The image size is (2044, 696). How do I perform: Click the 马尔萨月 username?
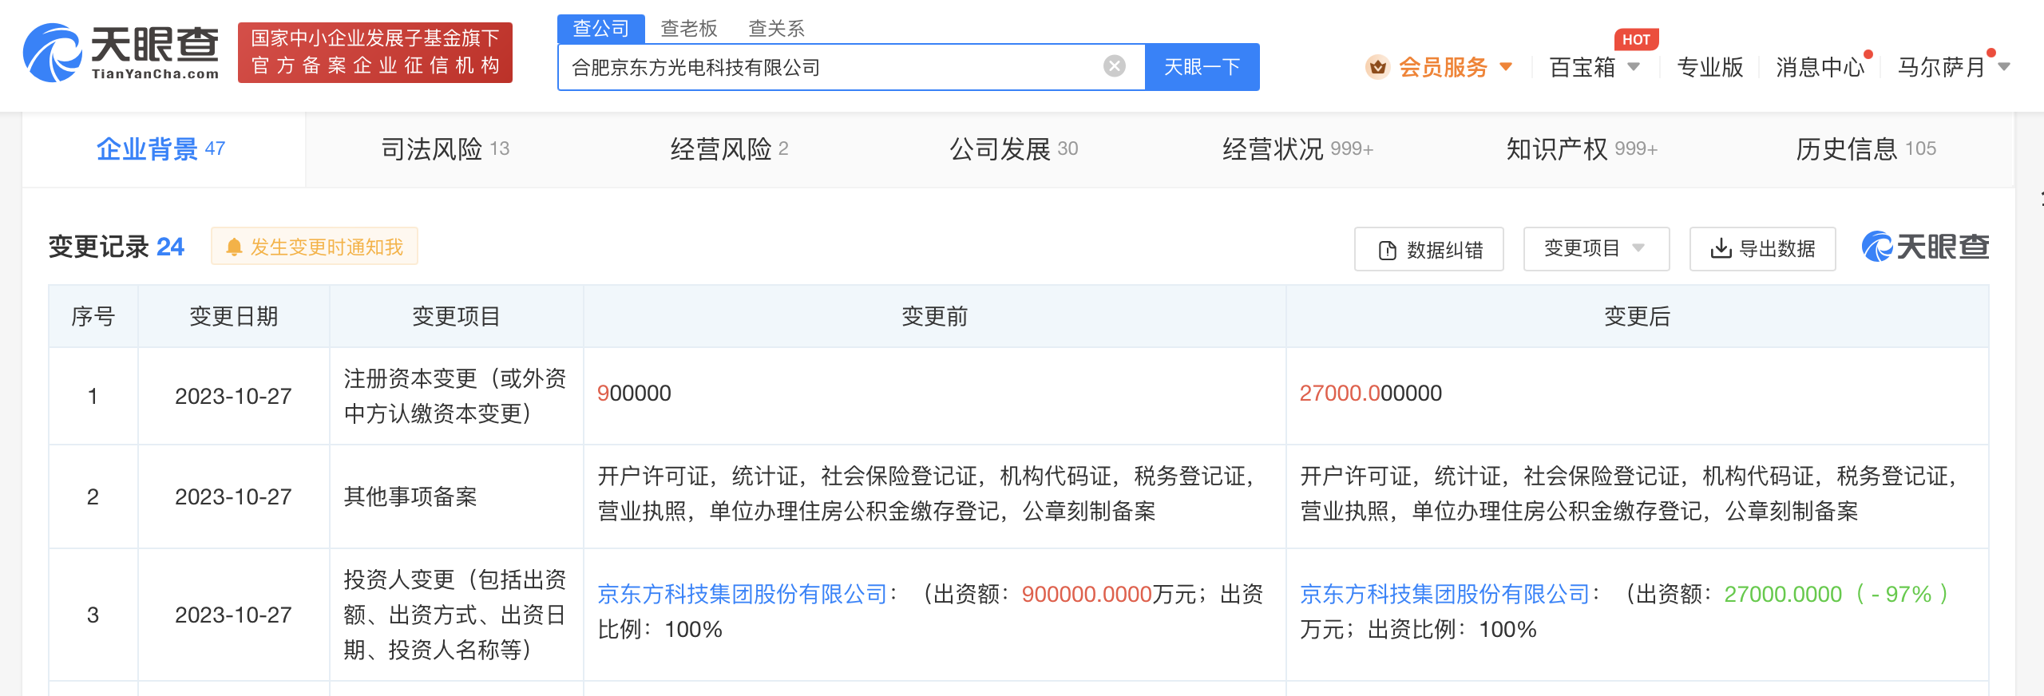tap(1941, 67)
